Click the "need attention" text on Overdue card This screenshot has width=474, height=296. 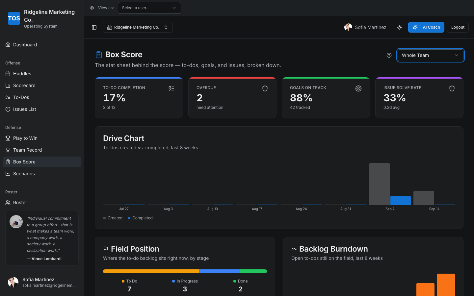pos(210,108)
